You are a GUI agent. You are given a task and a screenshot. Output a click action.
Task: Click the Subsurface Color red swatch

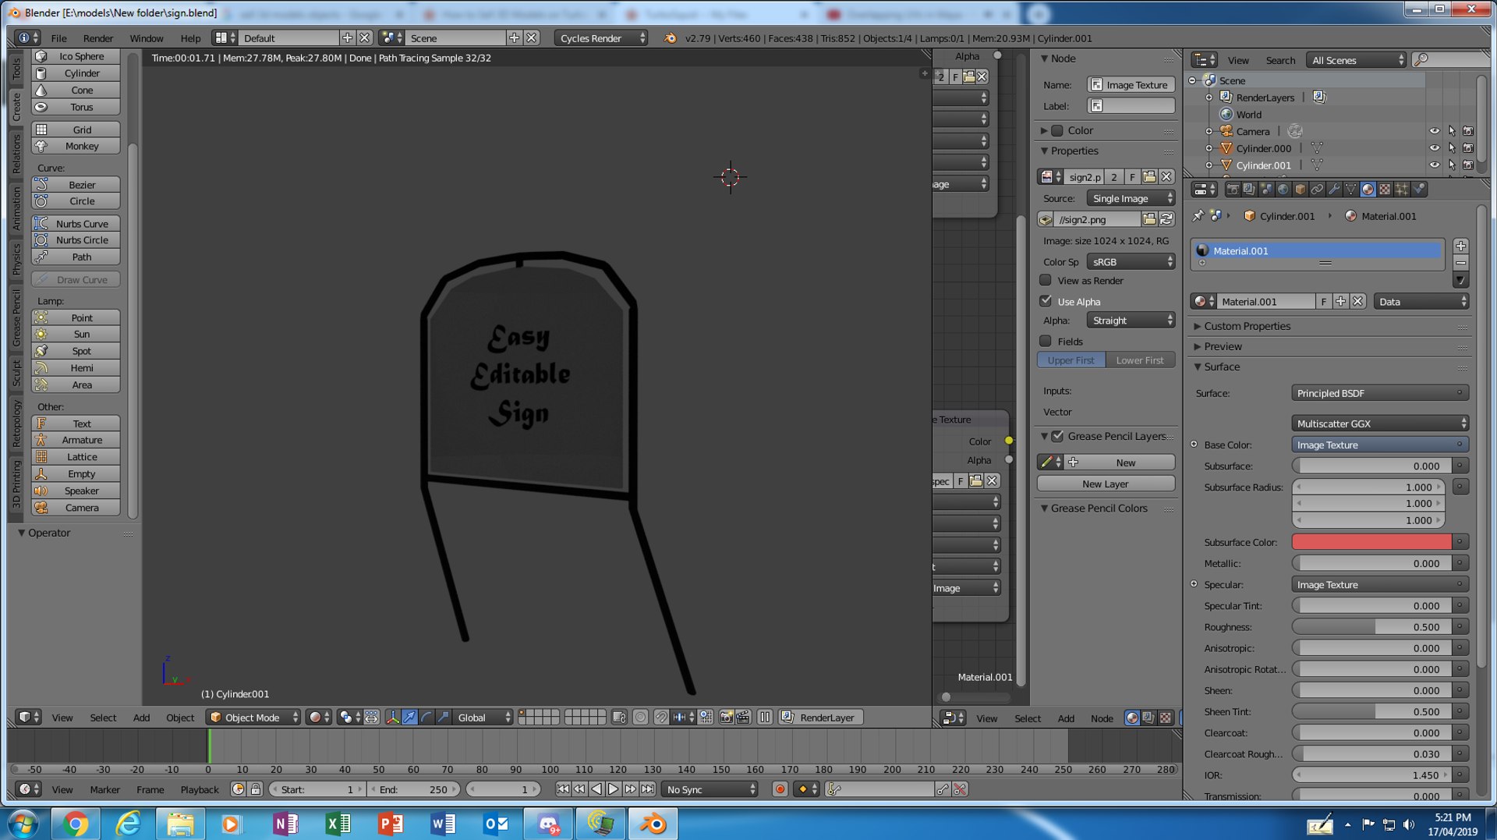coord(1371,542)
